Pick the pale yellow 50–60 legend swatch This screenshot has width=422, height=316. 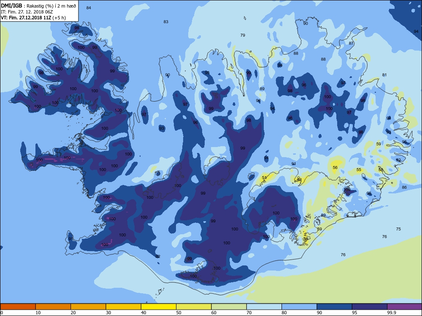(x=194, y=307)
